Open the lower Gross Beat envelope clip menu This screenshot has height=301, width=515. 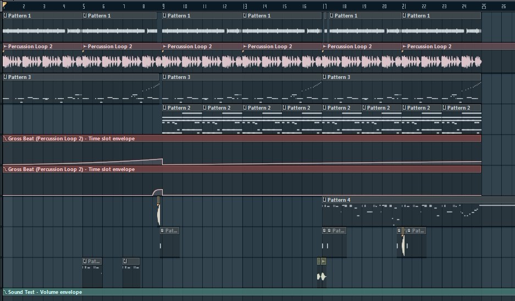[5, 169]
